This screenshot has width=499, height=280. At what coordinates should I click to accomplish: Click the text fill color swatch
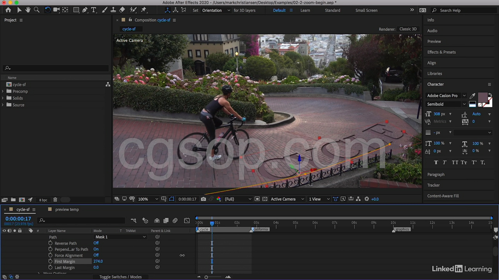pos(483,98)
